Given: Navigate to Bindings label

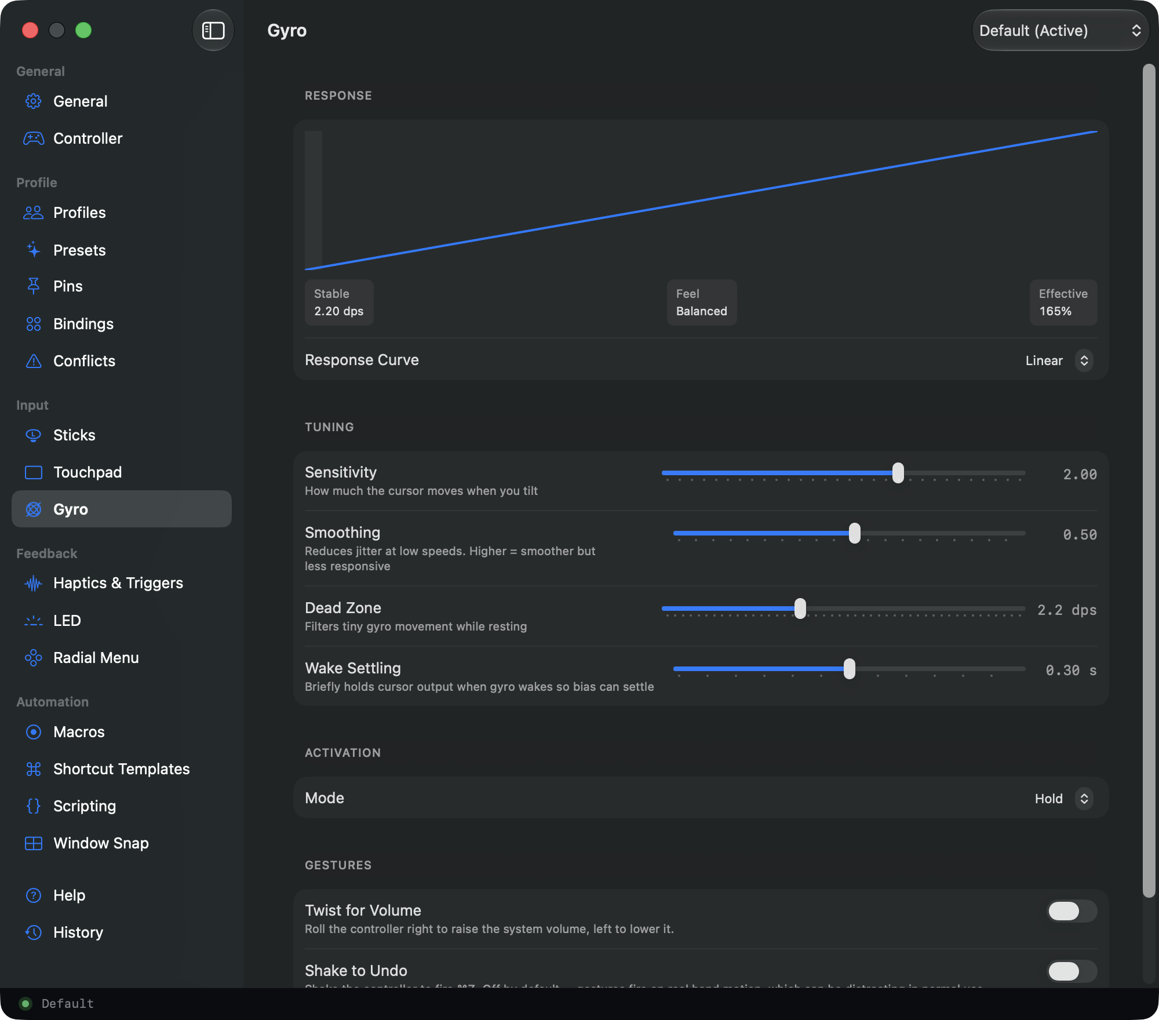Looking at the screenshot, I should [83, 324].
